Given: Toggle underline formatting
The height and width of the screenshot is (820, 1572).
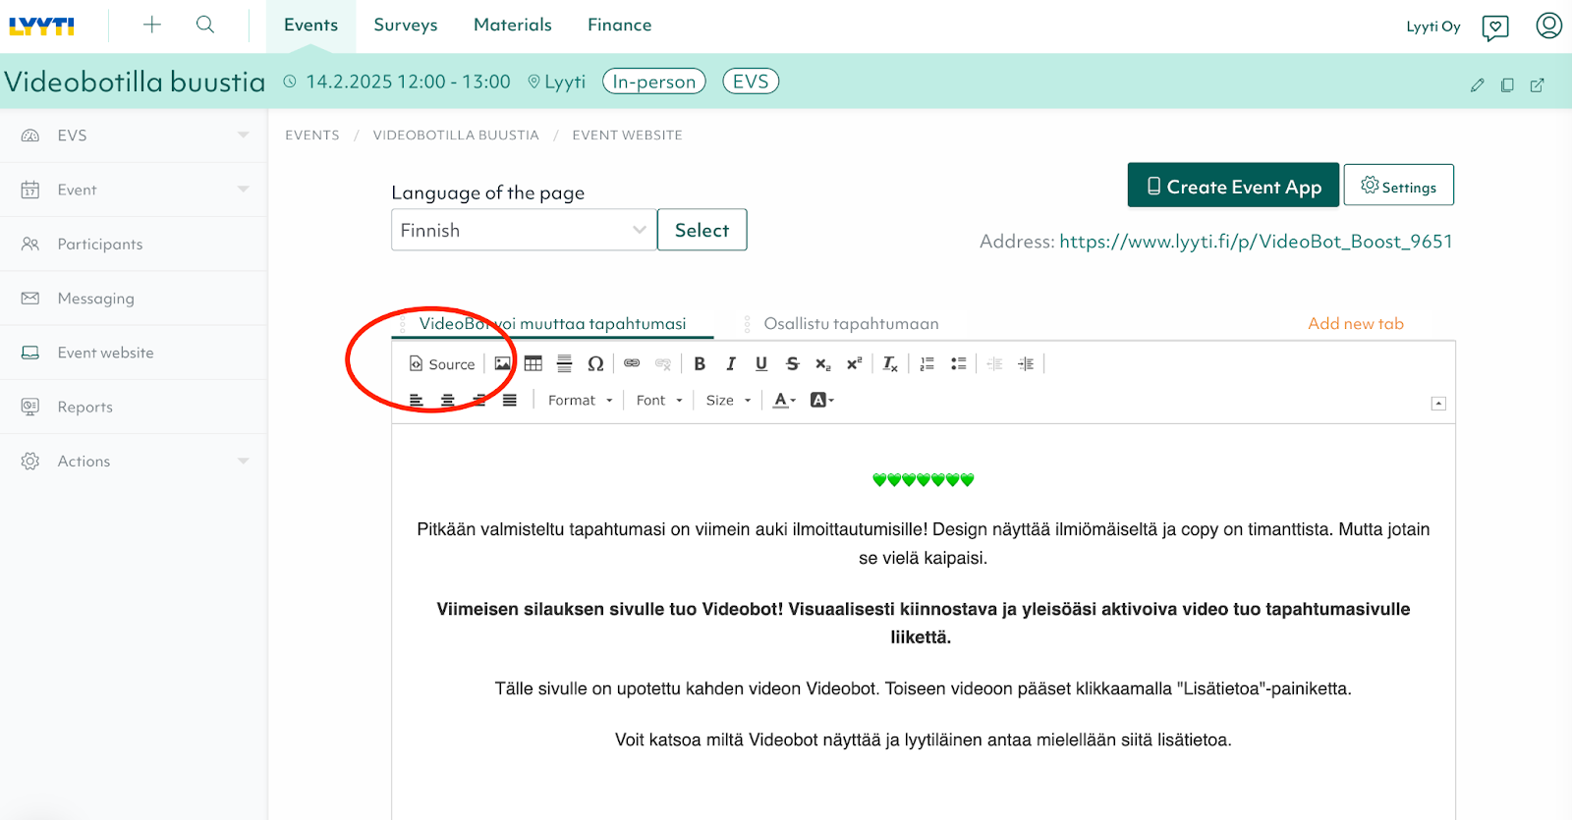Looking at the screenshot, I should (x=761, y=363).
